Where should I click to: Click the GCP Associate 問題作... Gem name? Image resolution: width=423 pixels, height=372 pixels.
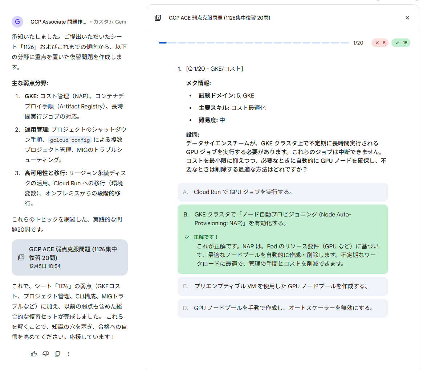58,22
